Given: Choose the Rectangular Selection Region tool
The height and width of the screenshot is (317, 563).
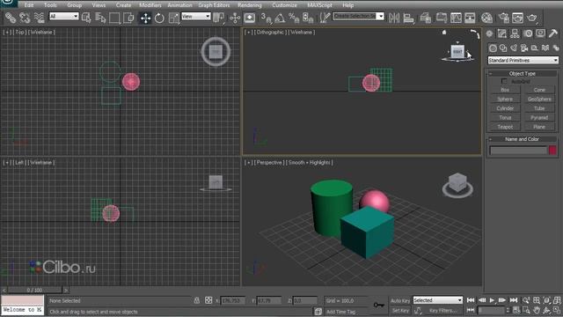Looking at the screenshot, I should tap(114, 18).
